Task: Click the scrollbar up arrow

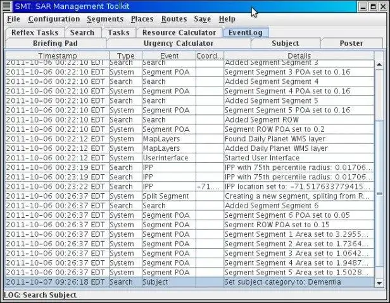Action: pos(379,65)
